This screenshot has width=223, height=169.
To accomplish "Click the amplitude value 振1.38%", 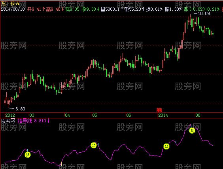I will [x=173, y=9].
